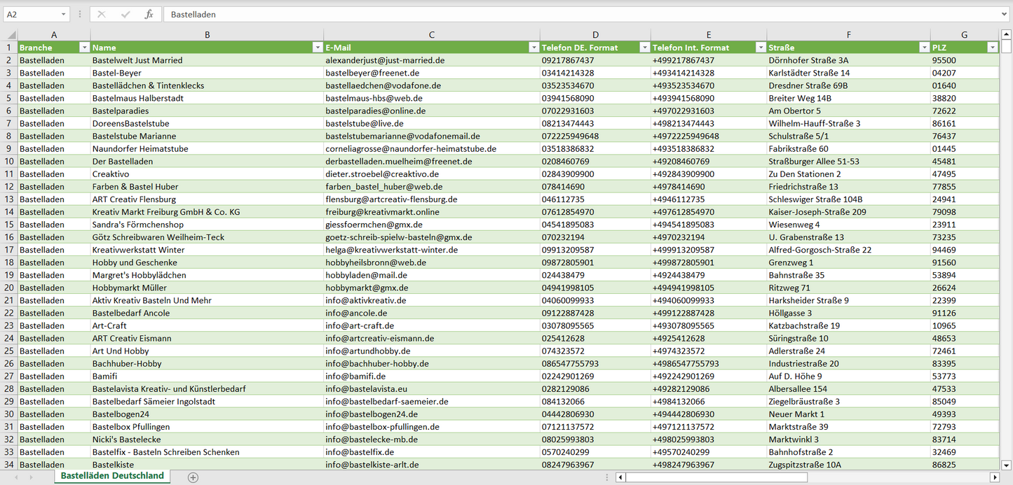
Task: Add a new sheet with the plus icon
Action: click(193, 477)
